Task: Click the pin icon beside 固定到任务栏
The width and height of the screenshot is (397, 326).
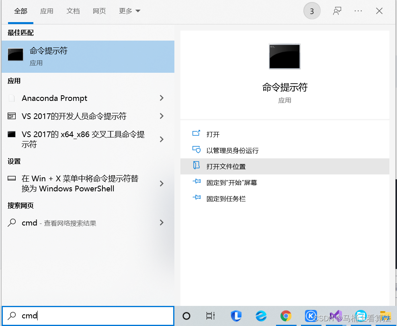Action: (196, 197)
